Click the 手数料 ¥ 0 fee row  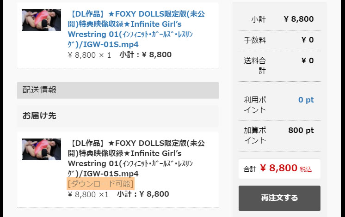[279, 40]
